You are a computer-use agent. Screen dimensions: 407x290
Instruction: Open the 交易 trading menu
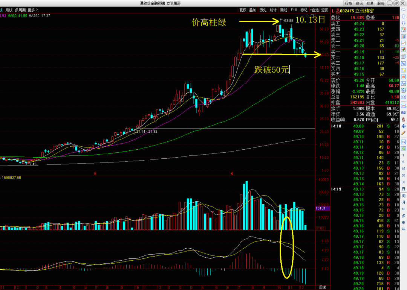[x=370, y=3]
